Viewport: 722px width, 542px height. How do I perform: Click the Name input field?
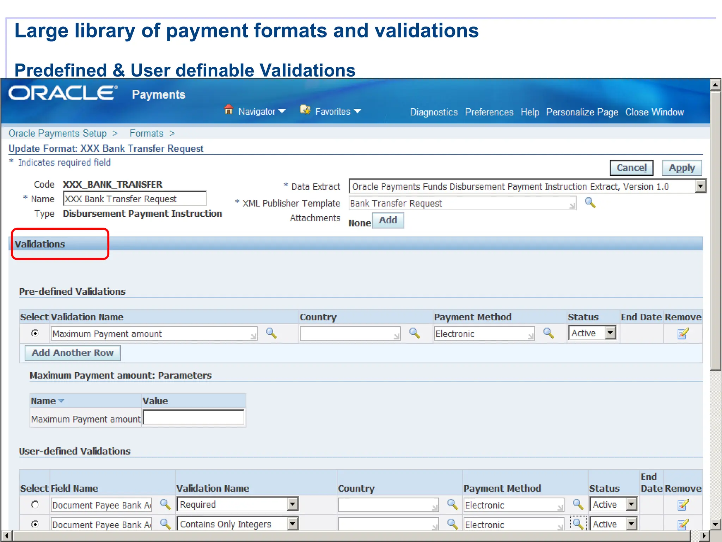coord(135,199)
